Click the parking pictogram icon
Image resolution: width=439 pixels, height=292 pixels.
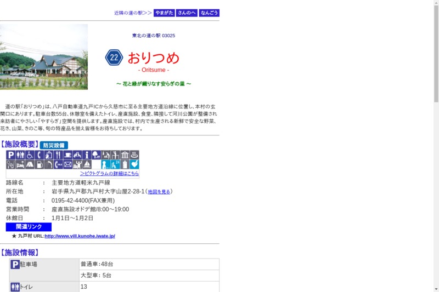tap(11, 155)
